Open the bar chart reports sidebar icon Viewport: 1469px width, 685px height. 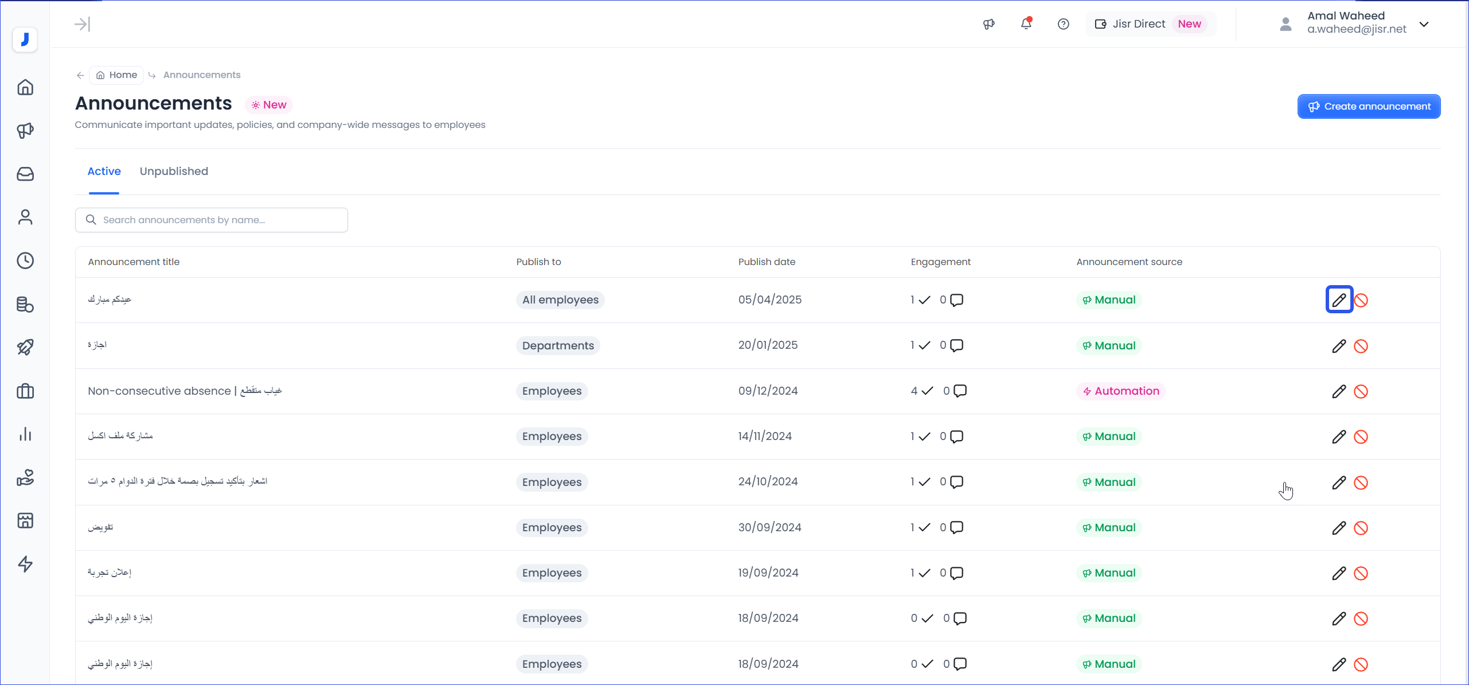click(25, 434)
